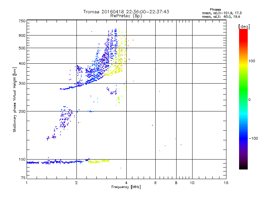Pick the green zero-degree region of colorbar
Viewport: 266px width, 199px height.
pos(243,99)
